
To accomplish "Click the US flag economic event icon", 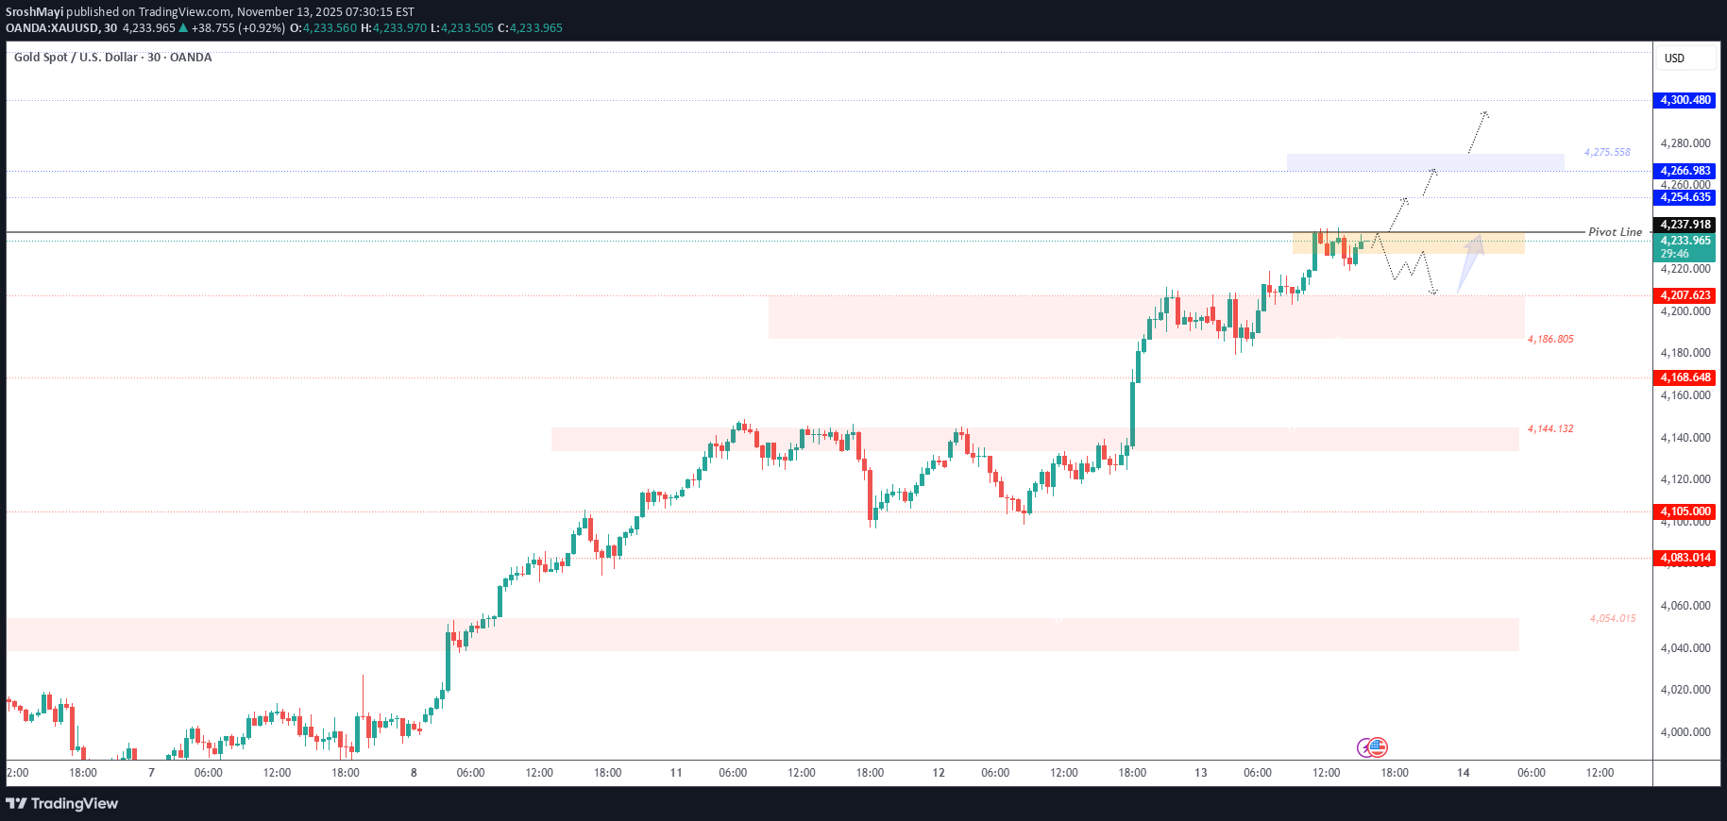I will click(1379, 747).
